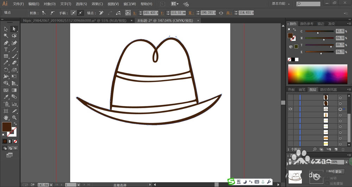
Task: Pick a color from the spectrum bar
Action: (318, 74)
